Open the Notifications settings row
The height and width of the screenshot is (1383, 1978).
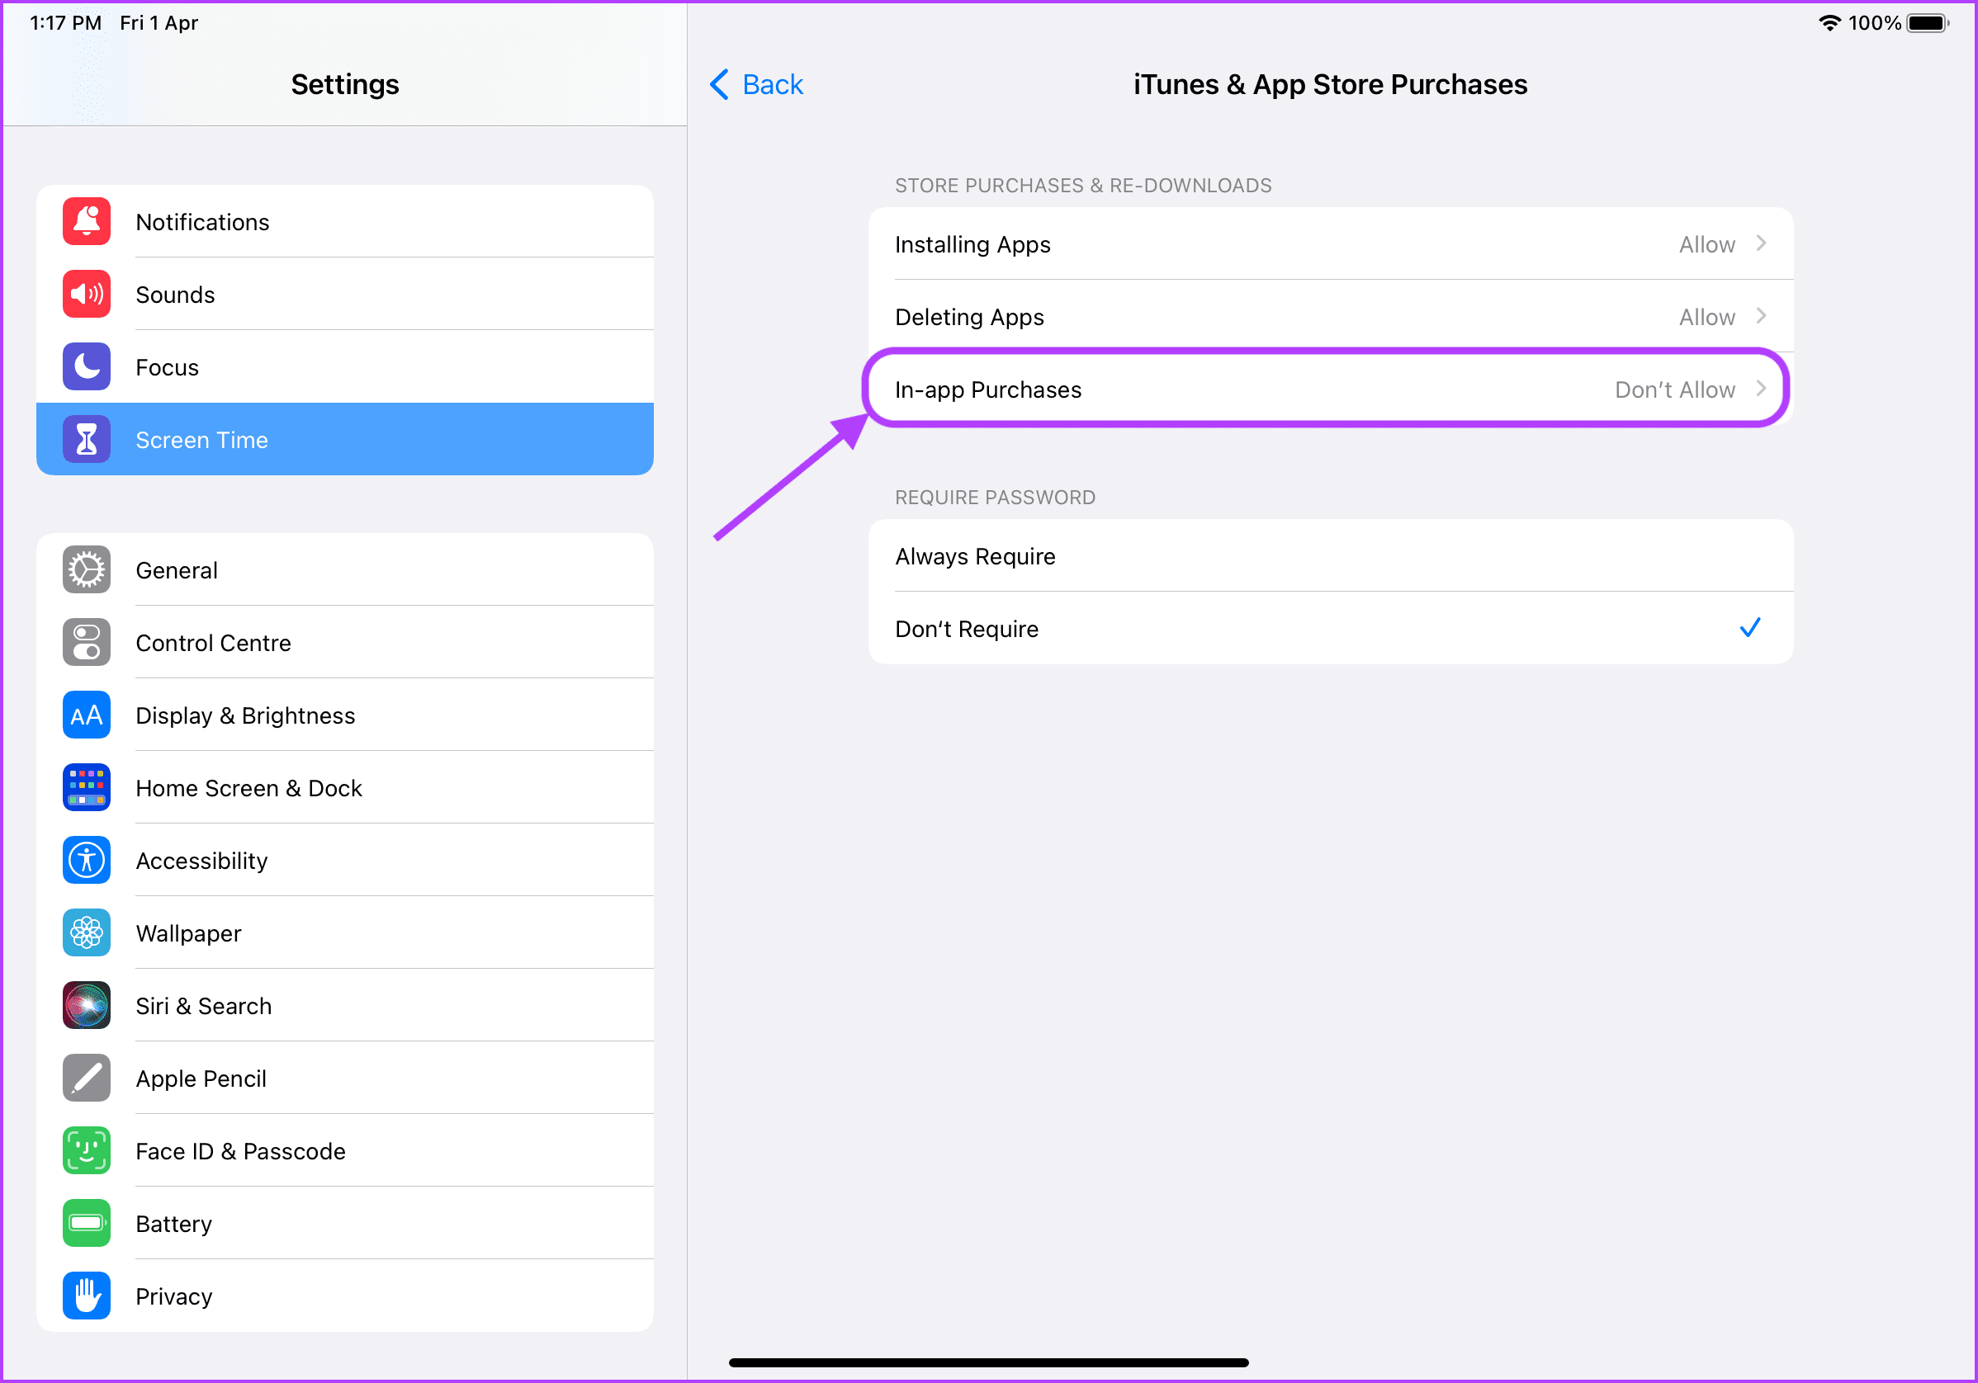click(344, 221)
